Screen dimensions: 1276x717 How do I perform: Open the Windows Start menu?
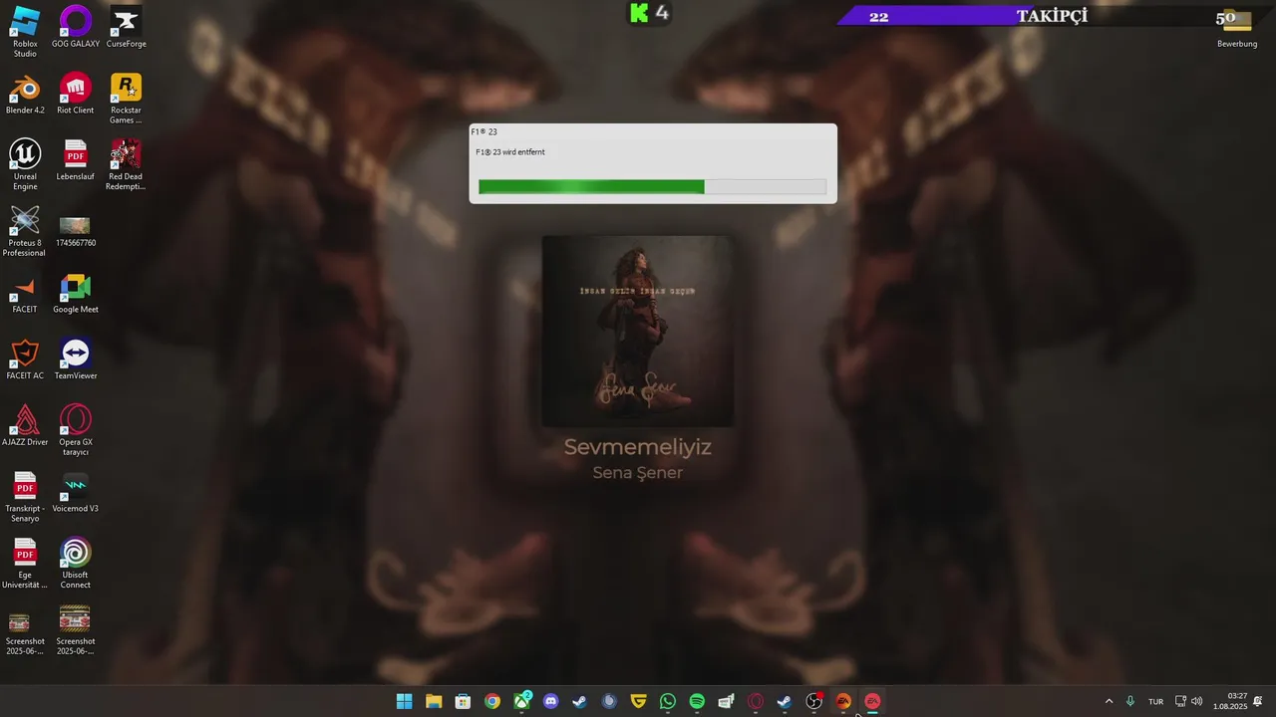404,701
